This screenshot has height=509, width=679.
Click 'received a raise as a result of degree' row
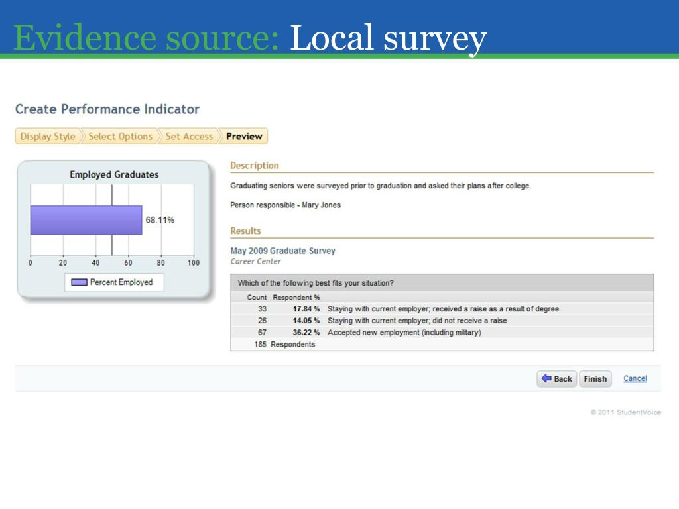443,309
